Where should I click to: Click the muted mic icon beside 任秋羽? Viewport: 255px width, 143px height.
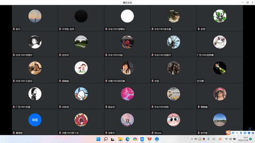pyautogui.click(x=60, y=107)
